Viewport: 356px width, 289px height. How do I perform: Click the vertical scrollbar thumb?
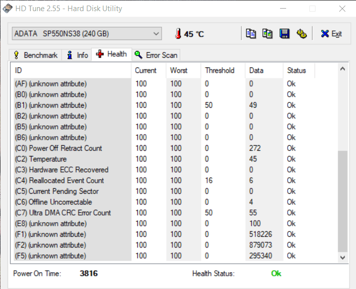pos(343,201)
